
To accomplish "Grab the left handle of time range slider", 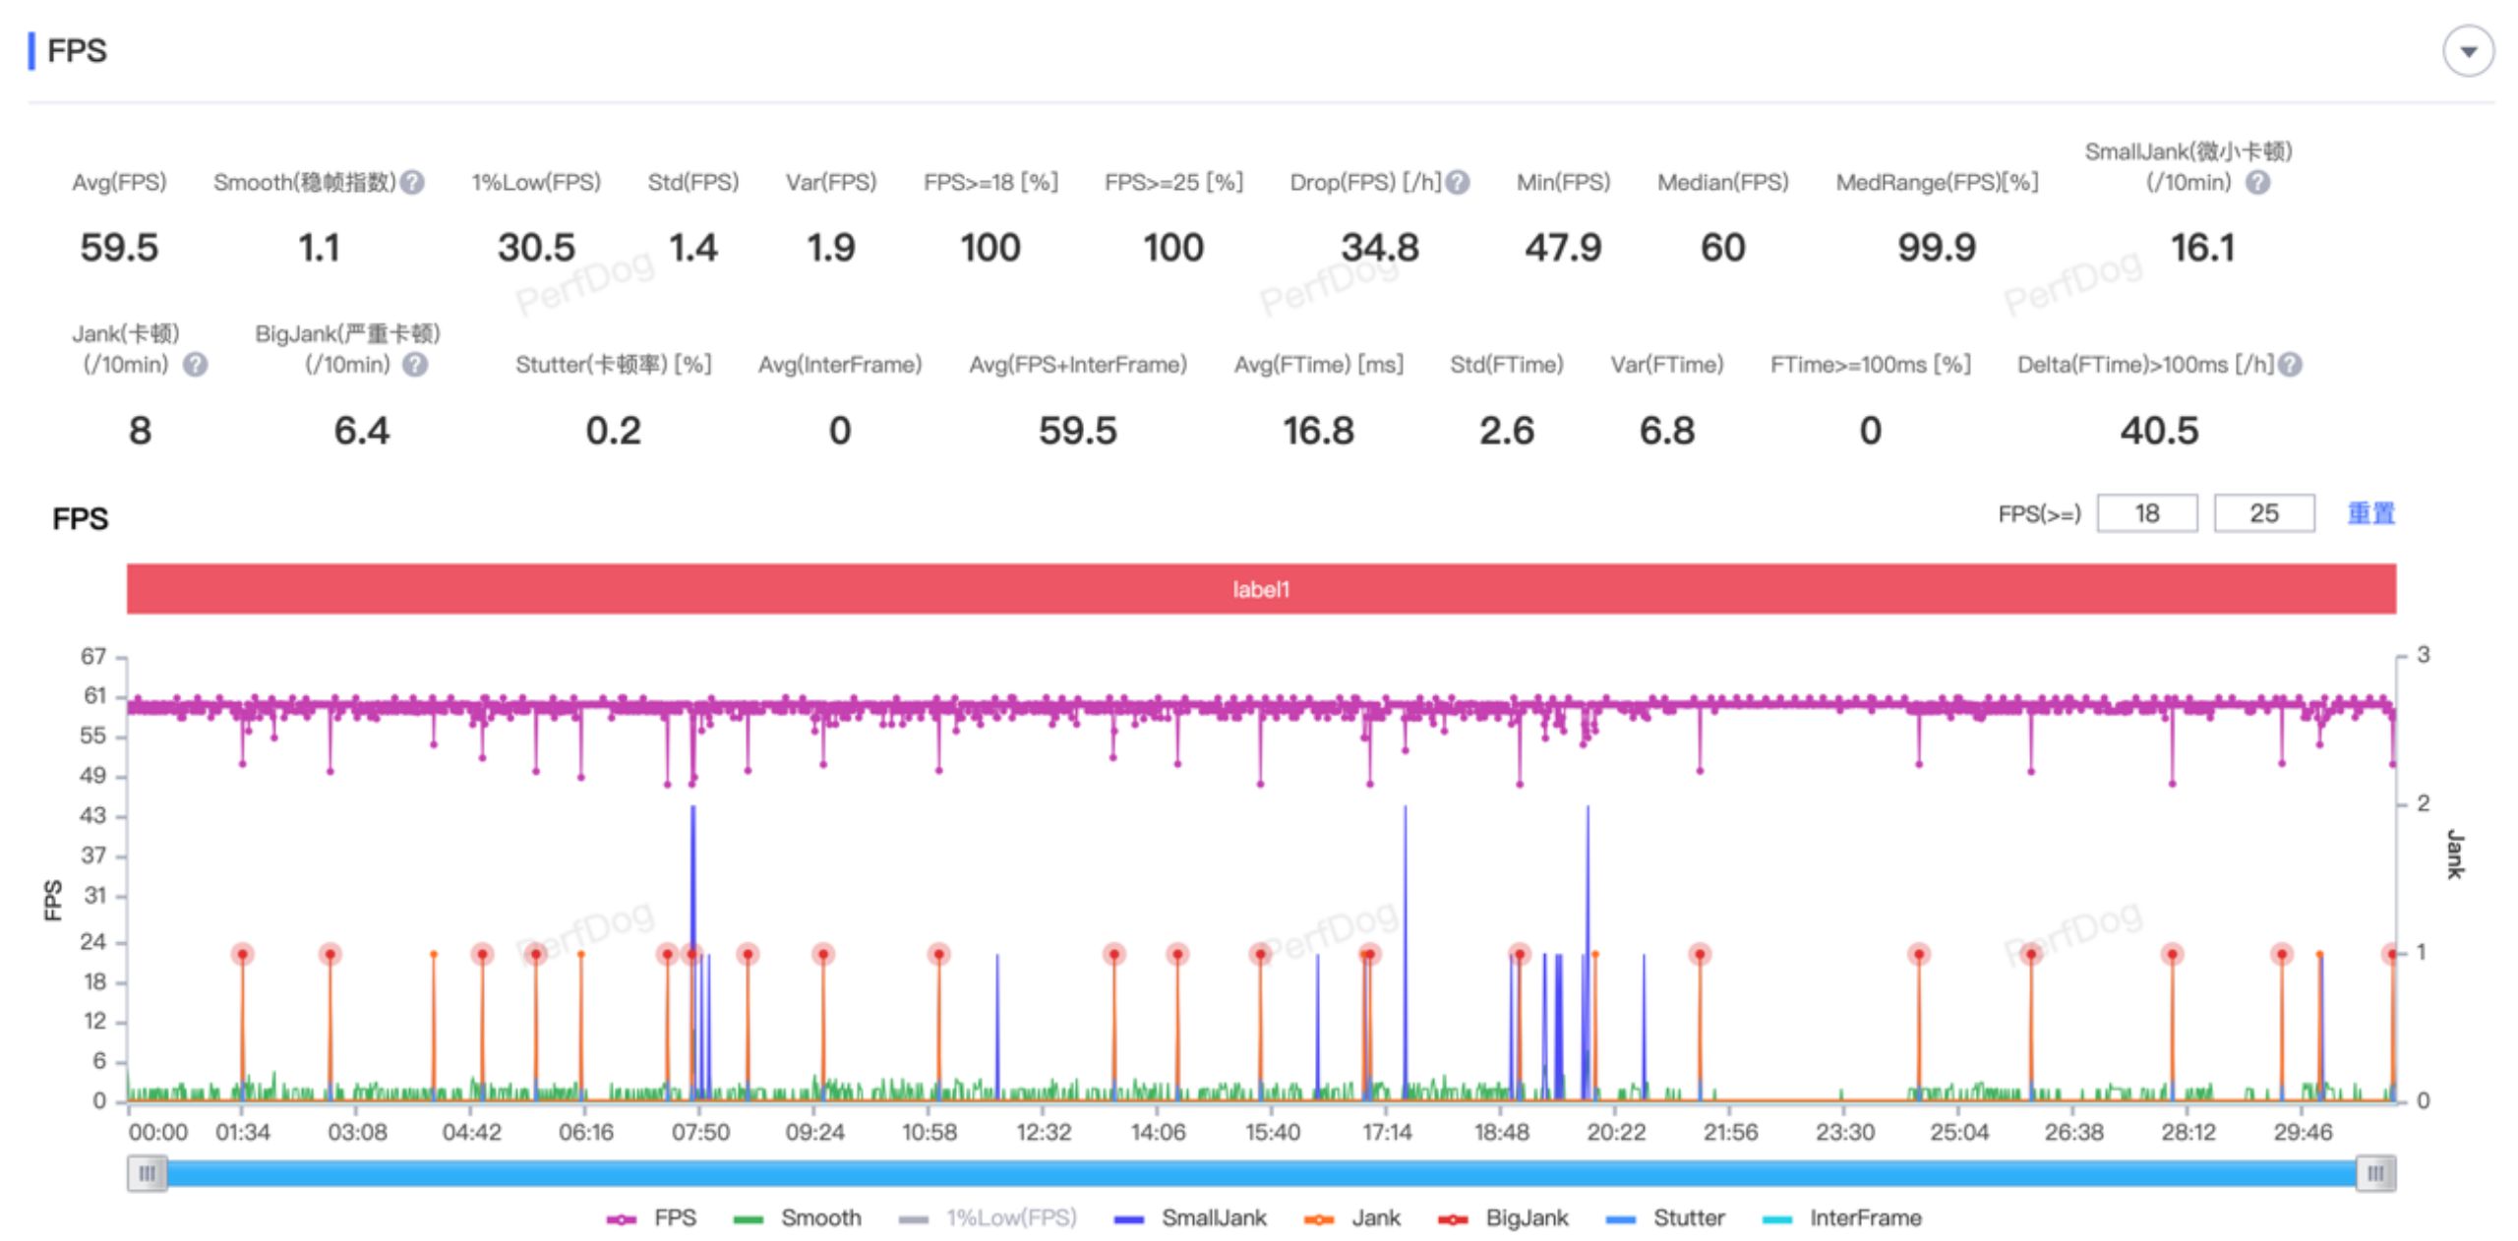I will [148, 1173].
